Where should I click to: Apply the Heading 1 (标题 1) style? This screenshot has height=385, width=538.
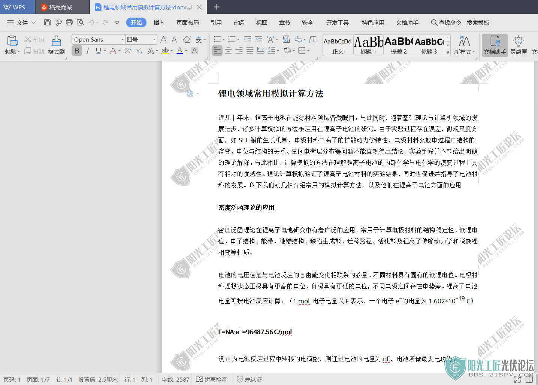[x=369, y=45]
